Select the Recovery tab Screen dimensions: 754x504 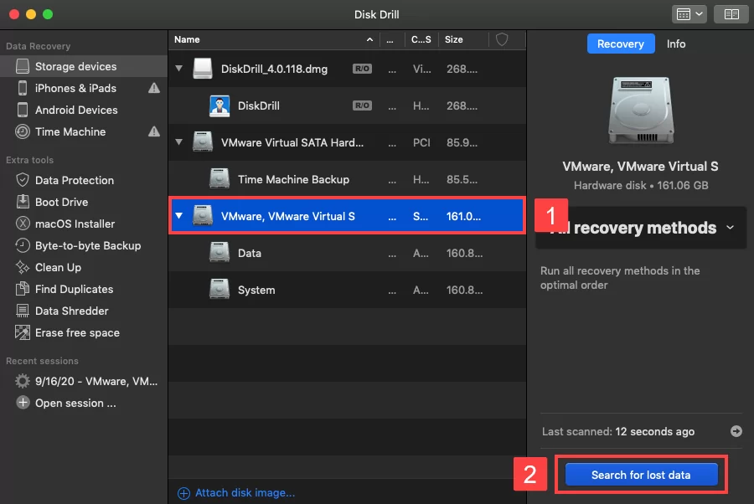point(621,44)
